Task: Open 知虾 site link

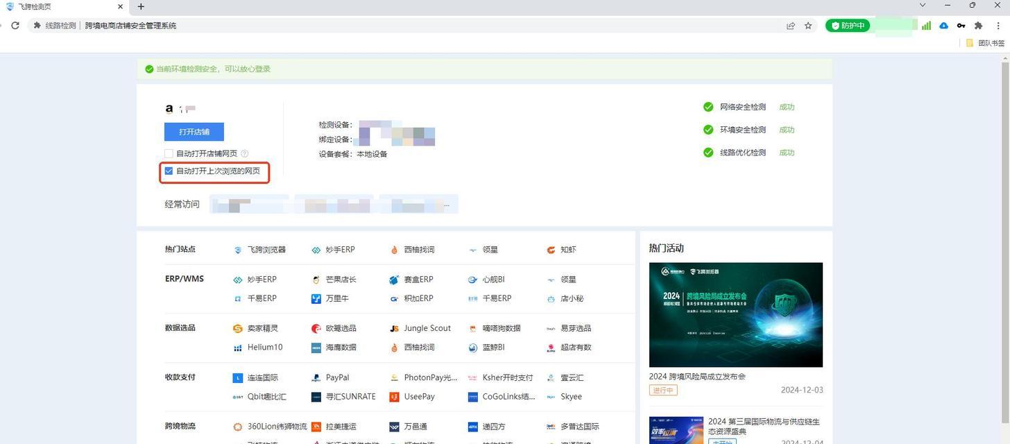Action: point(562,250)
